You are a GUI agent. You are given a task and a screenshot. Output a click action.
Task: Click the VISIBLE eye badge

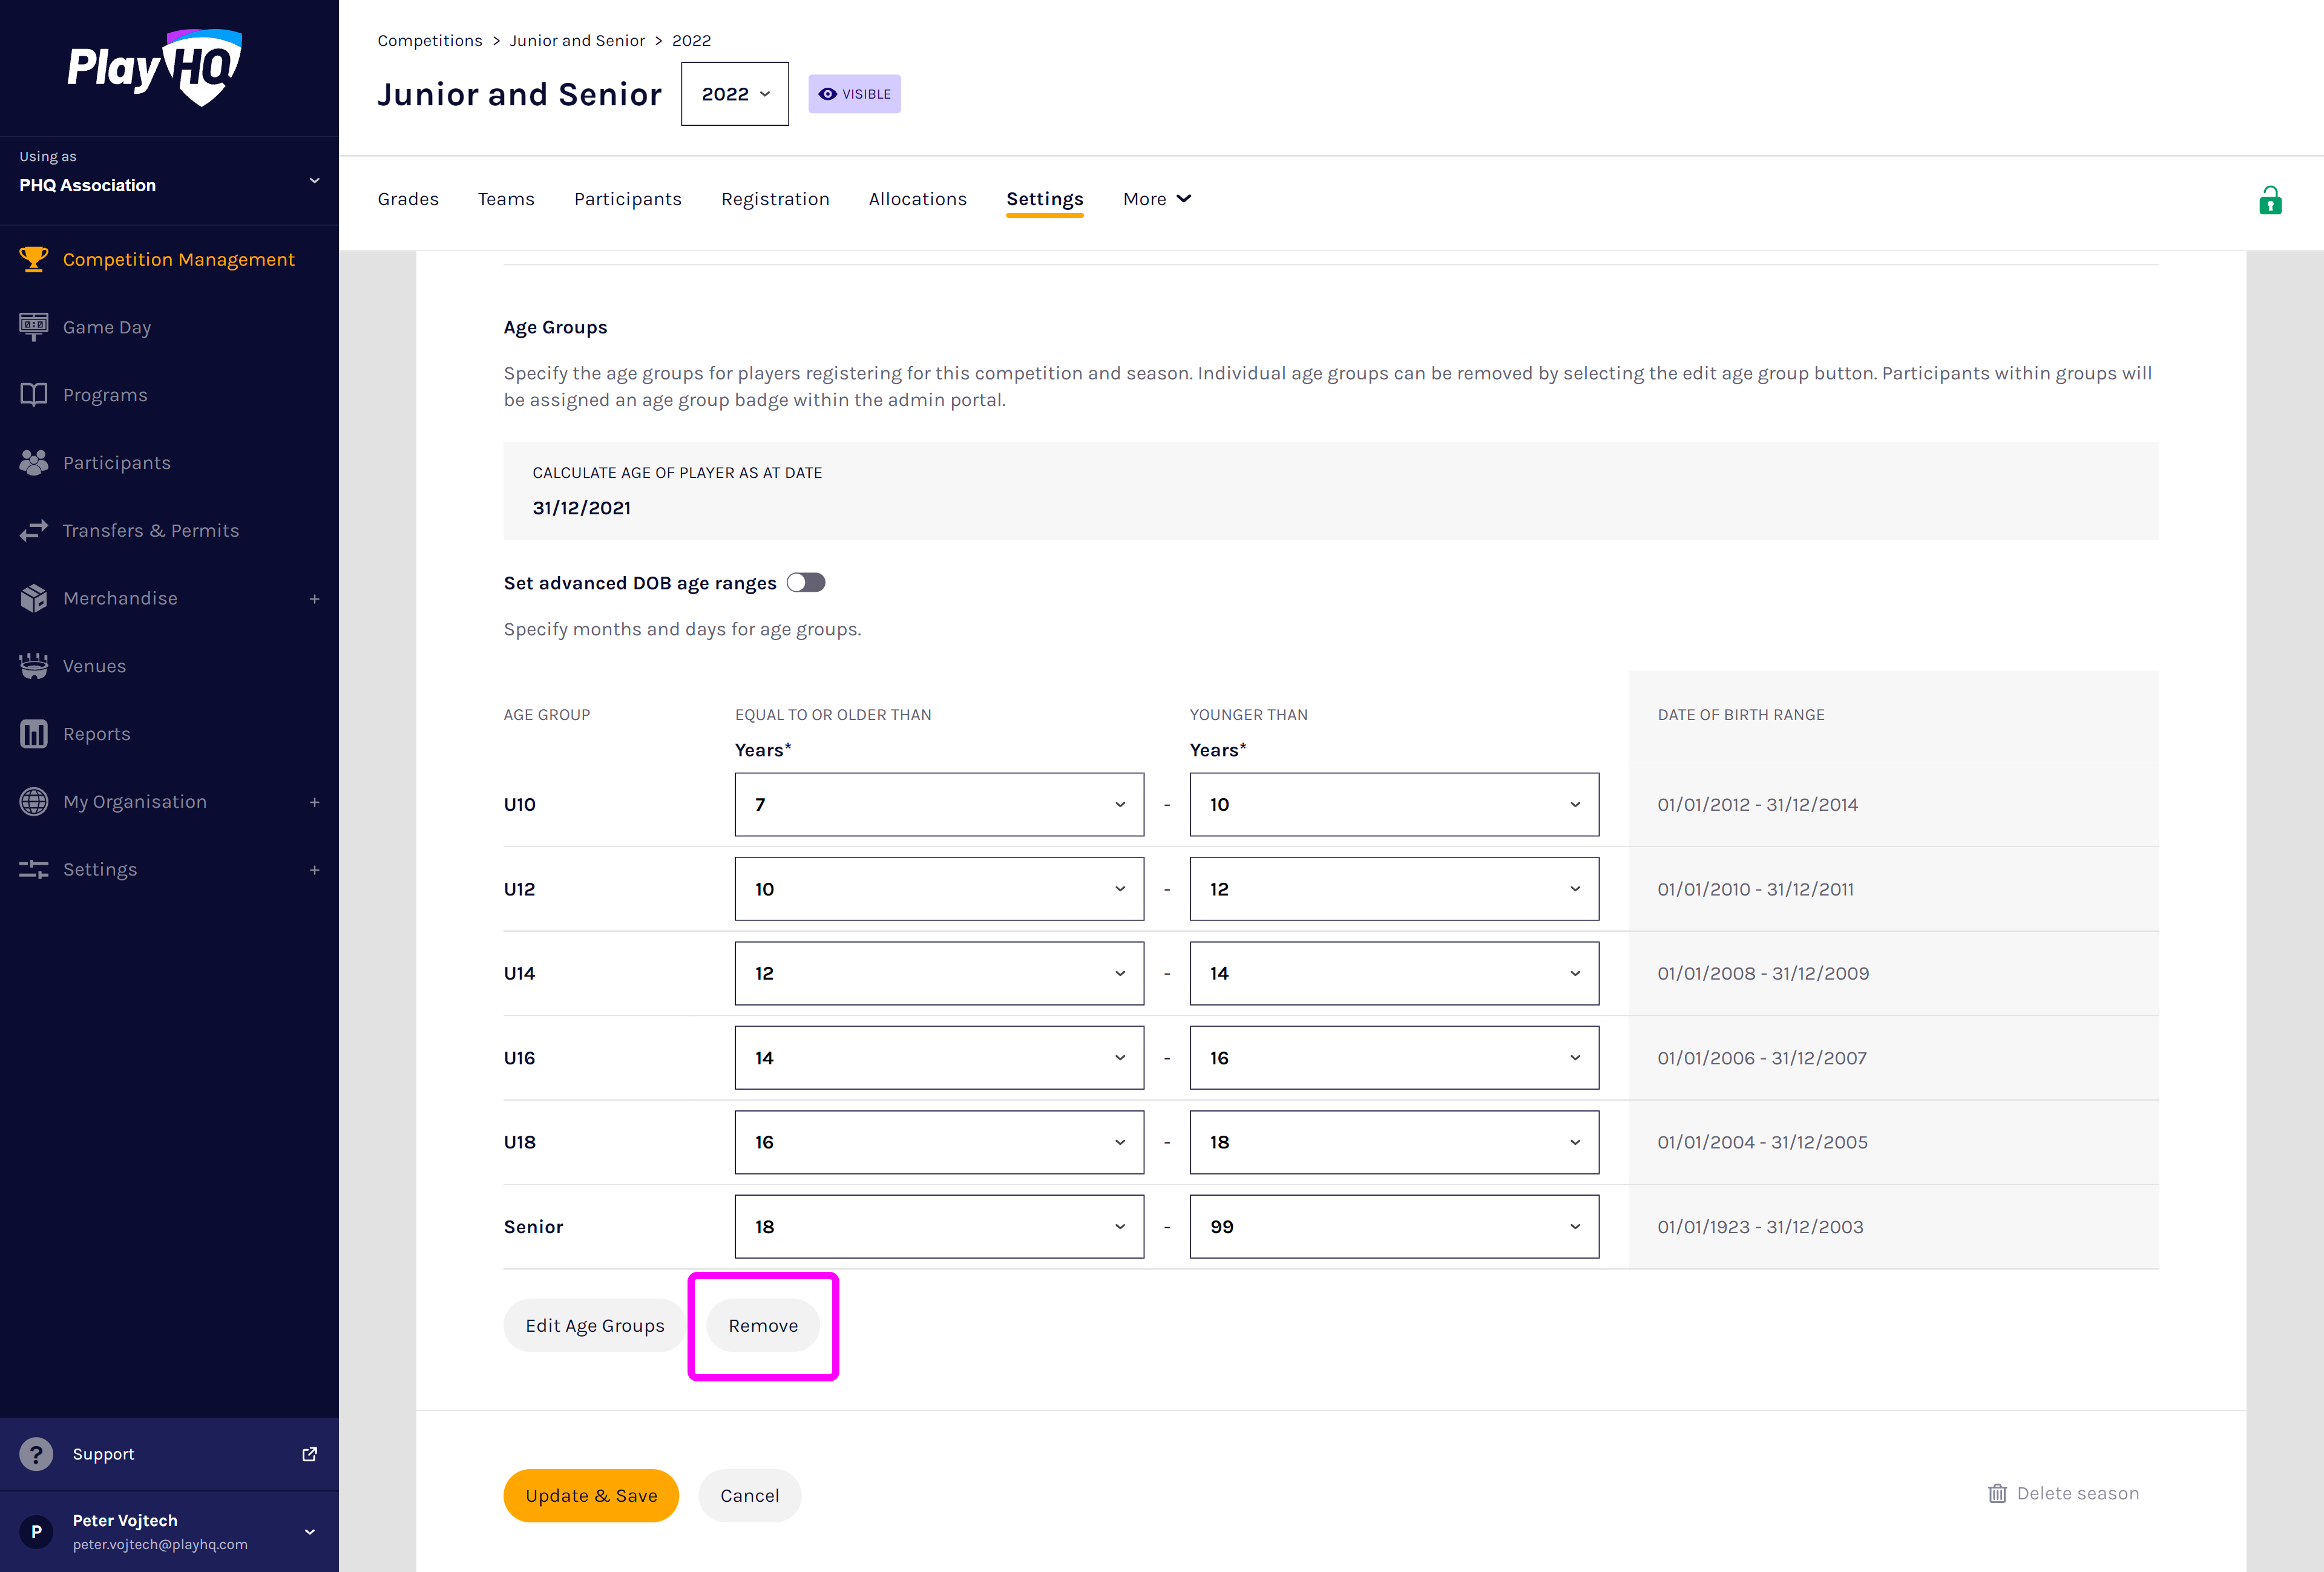click(x=854, y=94)
